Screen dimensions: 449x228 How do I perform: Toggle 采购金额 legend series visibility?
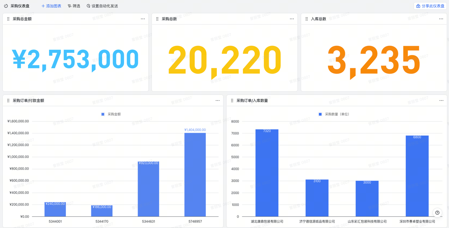click(111, 114)
